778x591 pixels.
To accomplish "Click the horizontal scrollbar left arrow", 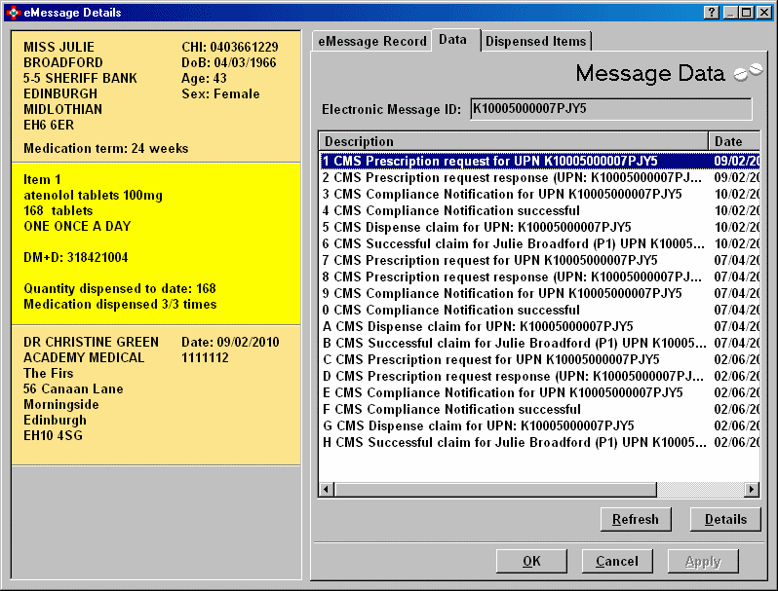I will pyautogui.click(x=327, y=489).
